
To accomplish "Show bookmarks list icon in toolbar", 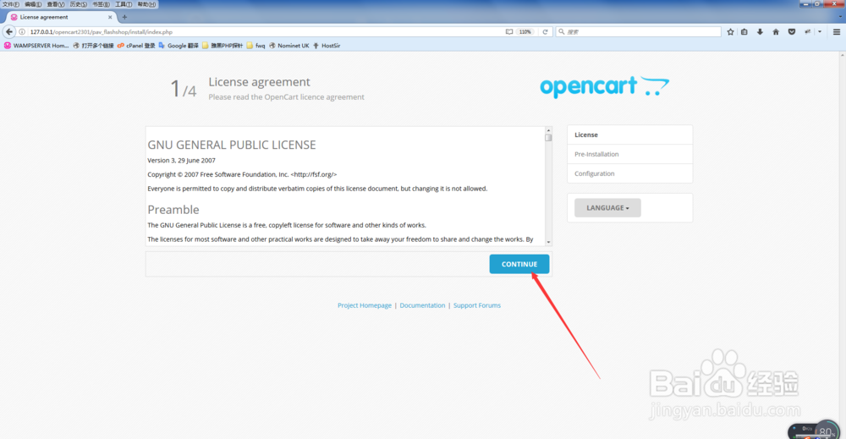I will (744, 32).
